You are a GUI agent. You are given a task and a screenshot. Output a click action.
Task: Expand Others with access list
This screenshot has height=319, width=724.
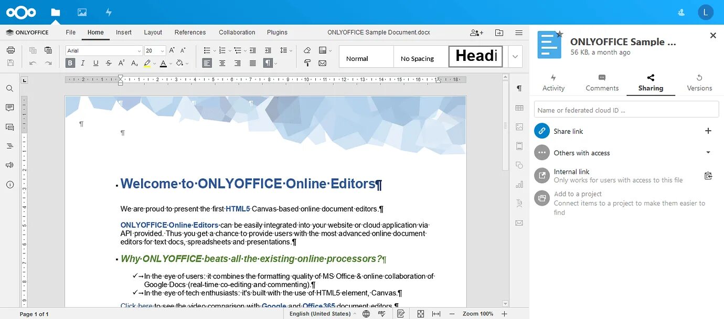(x=708, y=153)
